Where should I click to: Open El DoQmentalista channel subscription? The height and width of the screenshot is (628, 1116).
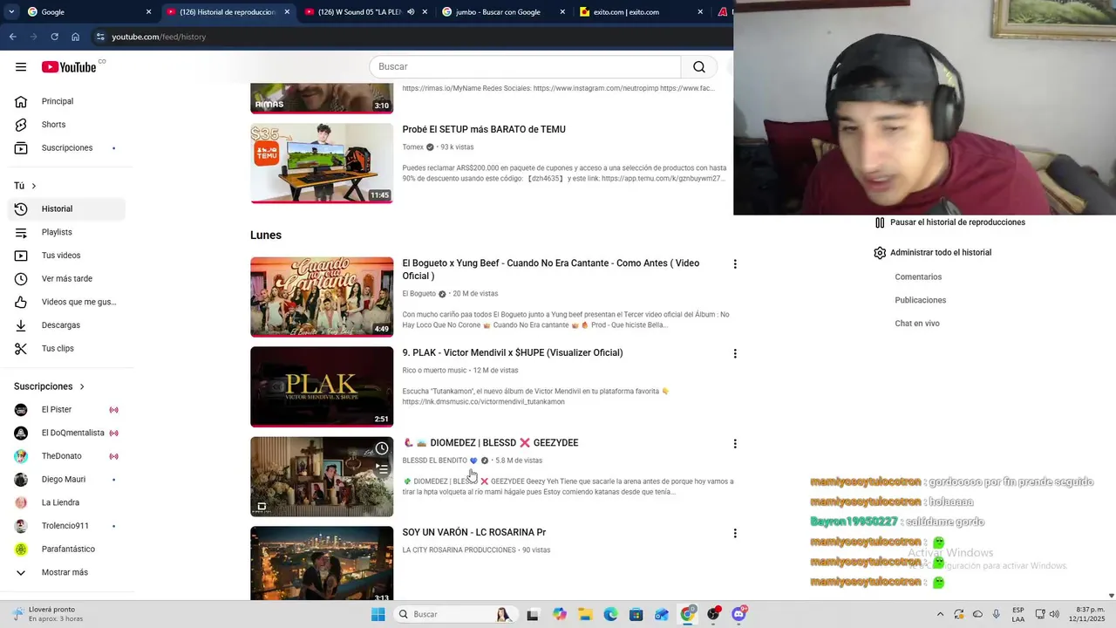coord(67,433)
